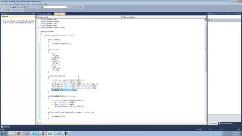Open the Project menu

[x=16, y=4]
